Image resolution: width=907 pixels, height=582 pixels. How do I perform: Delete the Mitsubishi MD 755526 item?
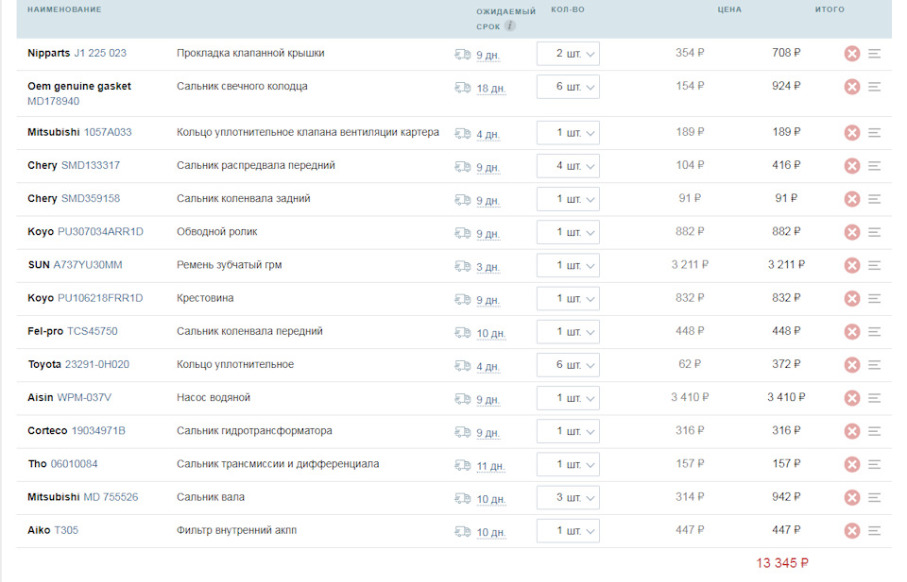pos(851,498)
